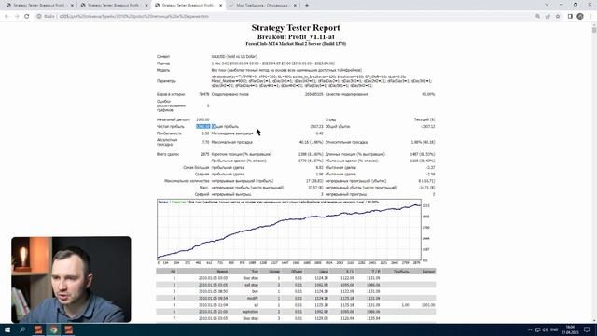Open the browser side panel

pyautogui.click(x=570, y=17)
